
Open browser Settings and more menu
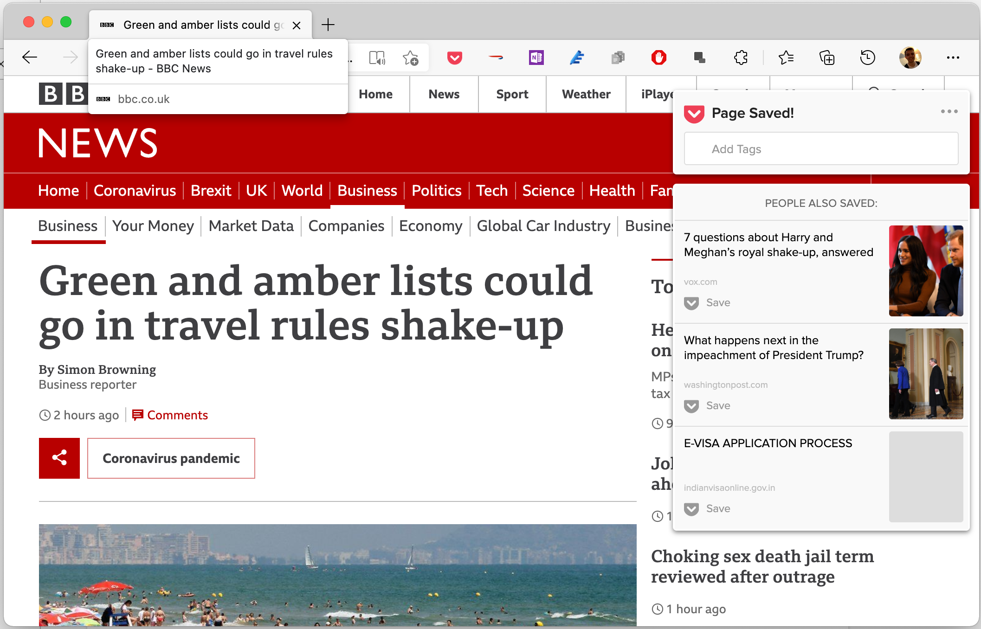(x=953, y=58)
